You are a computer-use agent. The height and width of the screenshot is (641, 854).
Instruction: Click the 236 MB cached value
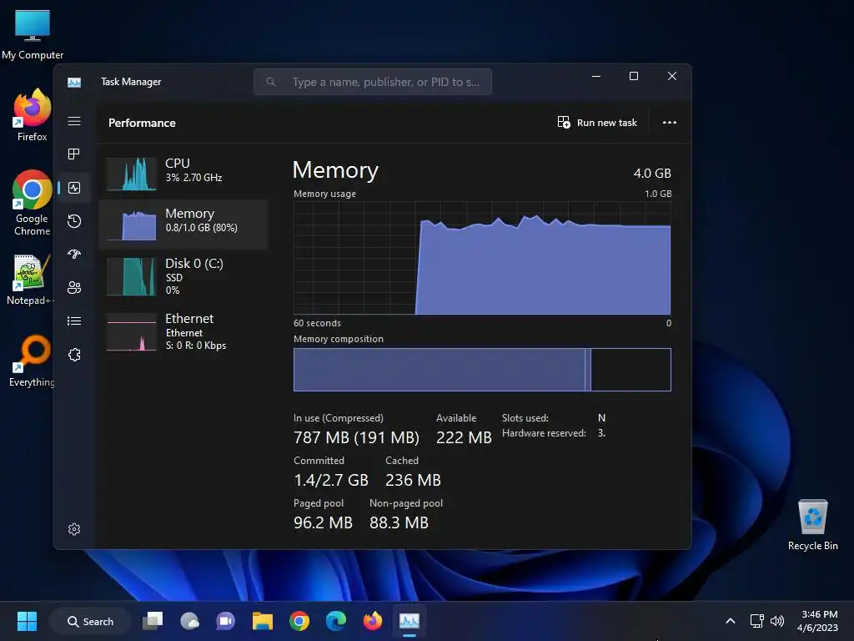[x=413, y=480]
